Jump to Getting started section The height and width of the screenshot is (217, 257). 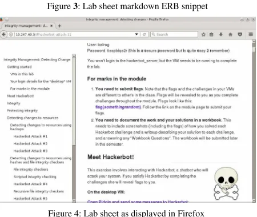pyautogui.click(x=19, y=67)
